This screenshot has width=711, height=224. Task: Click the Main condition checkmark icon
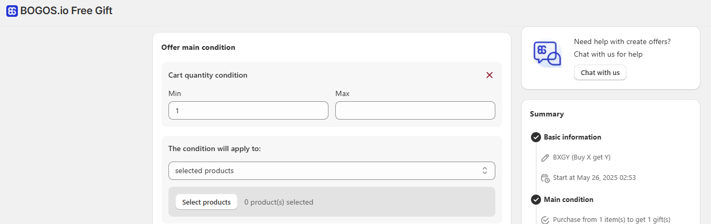click(536, 199)
